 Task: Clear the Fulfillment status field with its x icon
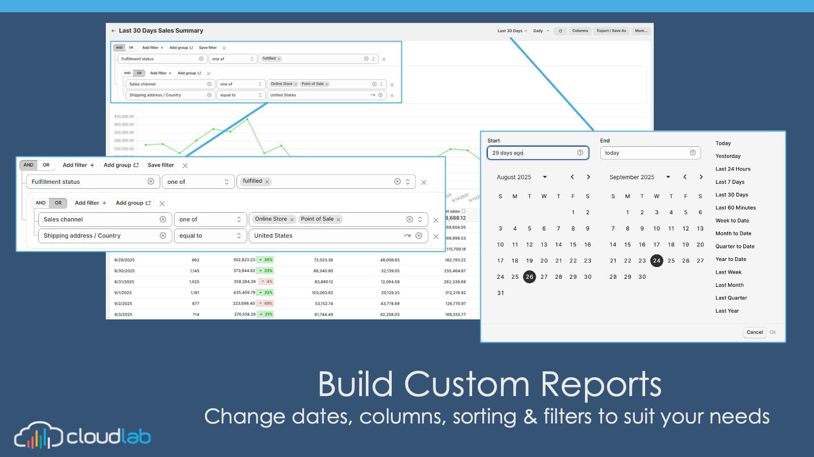(152, 181)
